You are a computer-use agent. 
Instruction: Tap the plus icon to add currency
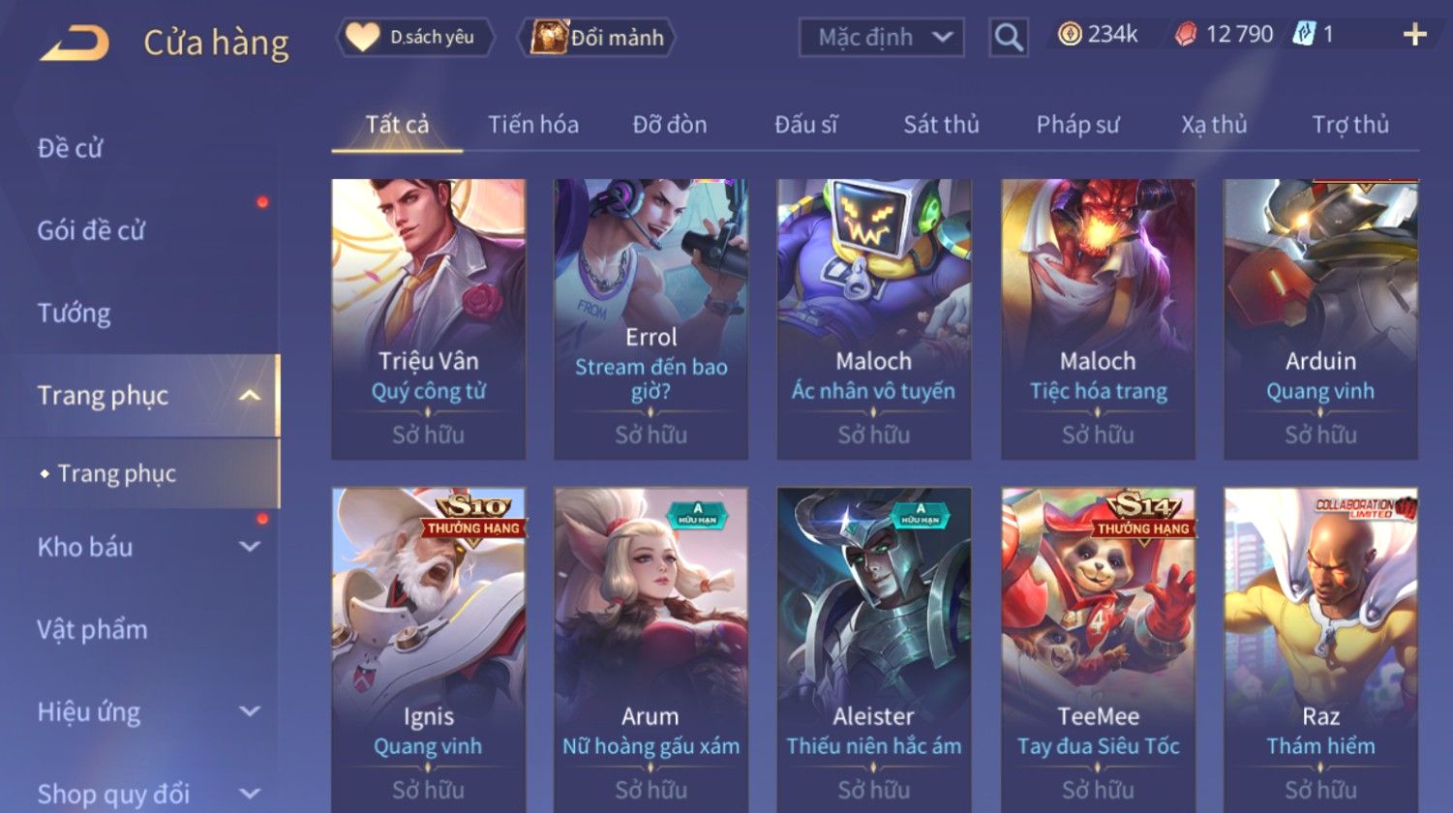coord(1414,36)
